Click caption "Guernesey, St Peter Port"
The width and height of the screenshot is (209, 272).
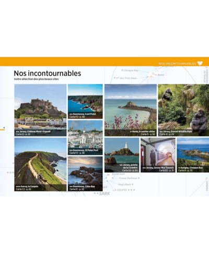click(84, 150)
